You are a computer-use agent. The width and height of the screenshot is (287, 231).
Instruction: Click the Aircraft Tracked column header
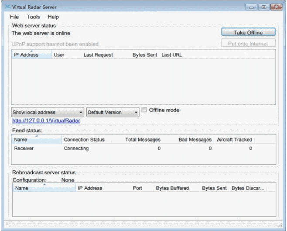tap(234, 140)
